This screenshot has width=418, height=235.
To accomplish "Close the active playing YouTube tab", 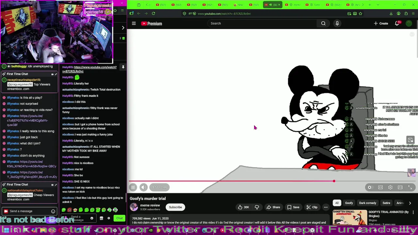I will (280, 5).
